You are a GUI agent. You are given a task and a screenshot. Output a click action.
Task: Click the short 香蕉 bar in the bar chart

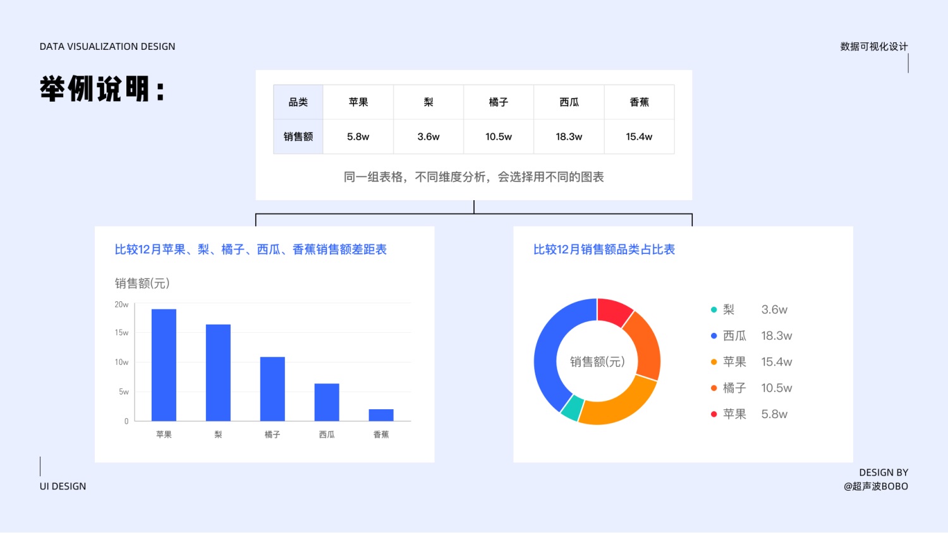click(x=381, y=415)
